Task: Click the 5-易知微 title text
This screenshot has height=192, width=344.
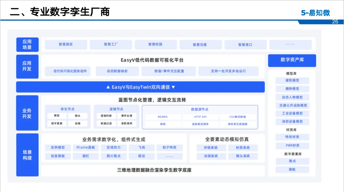Action: (315, 13)
